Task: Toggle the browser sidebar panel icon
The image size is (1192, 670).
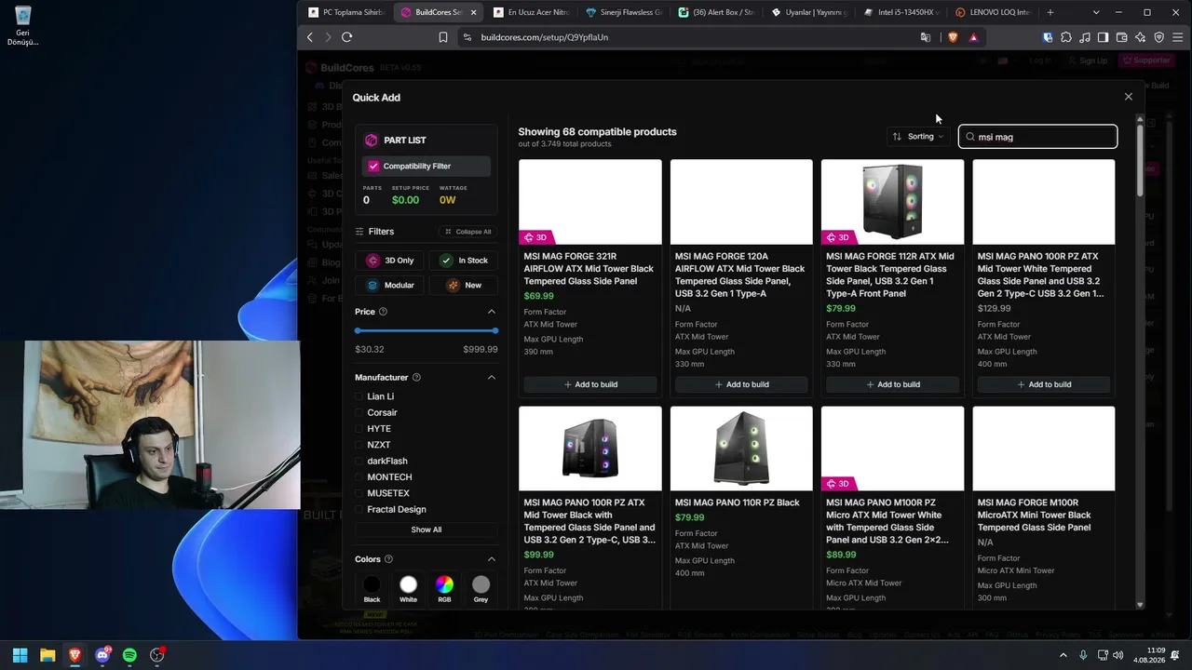Action: pos(1103,37)
